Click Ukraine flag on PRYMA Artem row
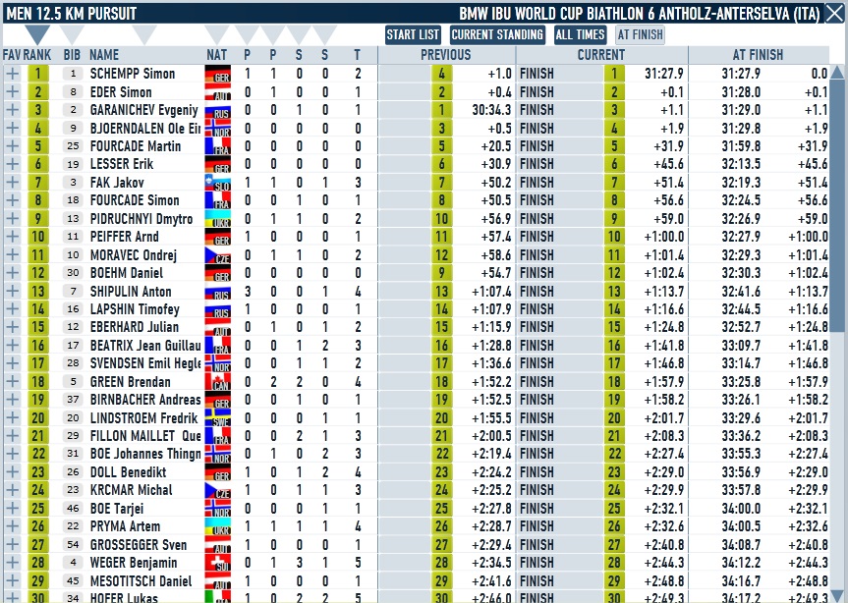Screen dimensions: 848x603 [218, 526]
